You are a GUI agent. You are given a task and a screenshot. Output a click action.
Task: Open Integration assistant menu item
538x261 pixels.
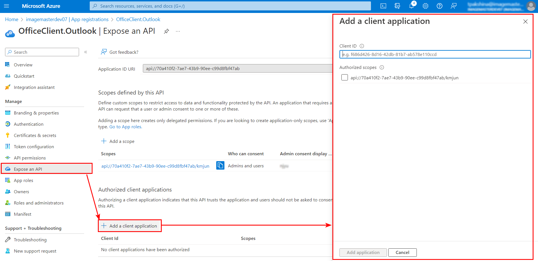pos(34,87)
